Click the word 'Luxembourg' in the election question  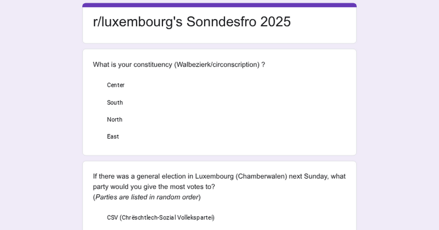point(214,177)
